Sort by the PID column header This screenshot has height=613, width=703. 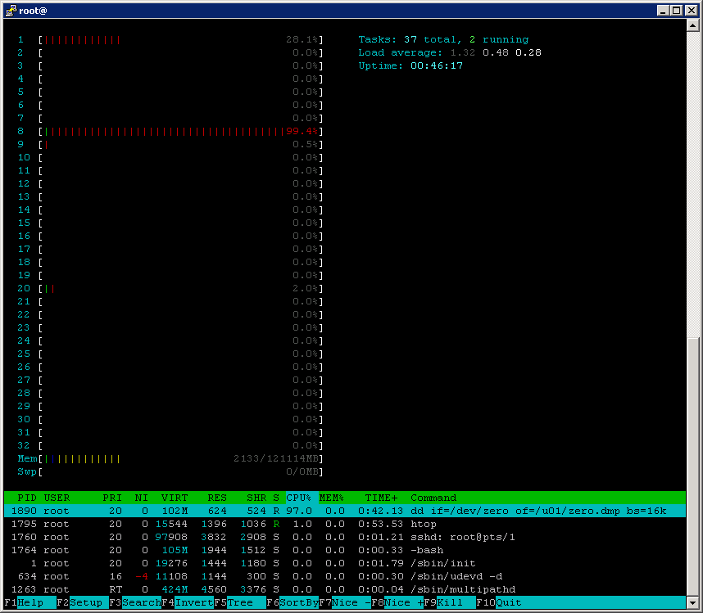[x=27, y=498]
